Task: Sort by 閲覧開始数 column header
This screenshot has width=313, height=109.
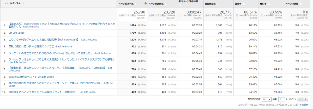Action: 210,4
